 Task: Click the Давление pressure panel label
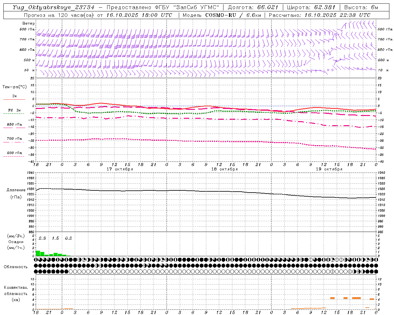click(16, 190)
